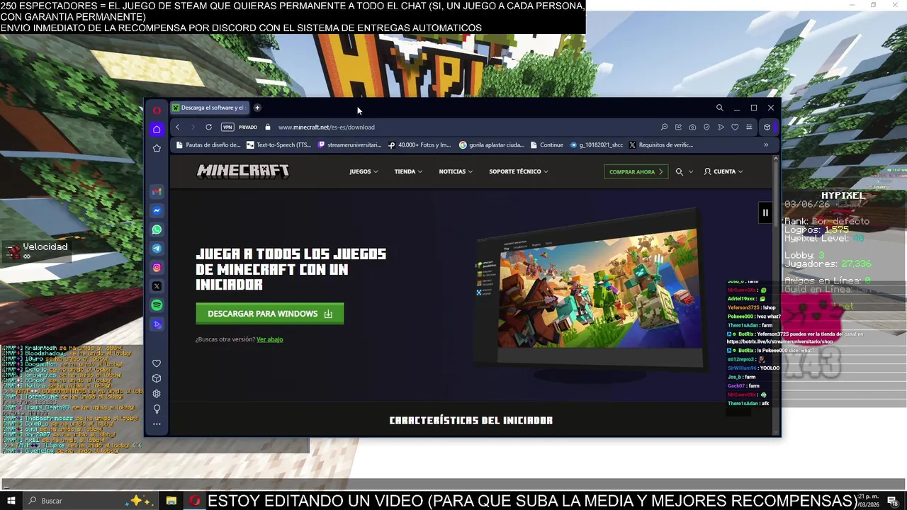Click the address bar send/flow arrow icon
Viewport: 907px width, 510px height.
click(x=721, y=127)
